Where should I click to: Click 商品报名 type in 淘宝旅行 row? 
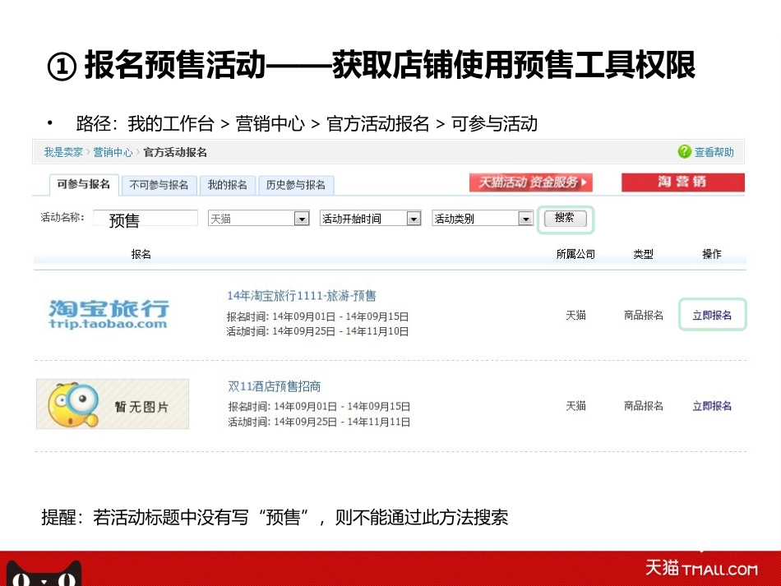pos(644,315)
